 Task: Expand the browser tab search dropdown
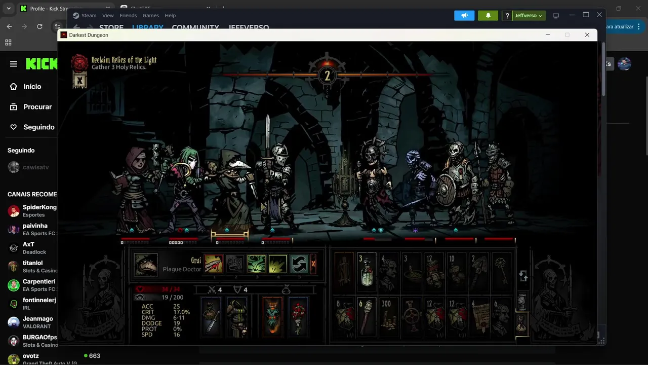[x=8, y=9]
